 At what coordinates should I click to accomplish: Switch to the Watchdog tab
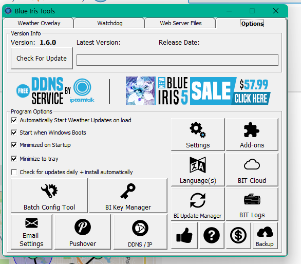[109, 23]
